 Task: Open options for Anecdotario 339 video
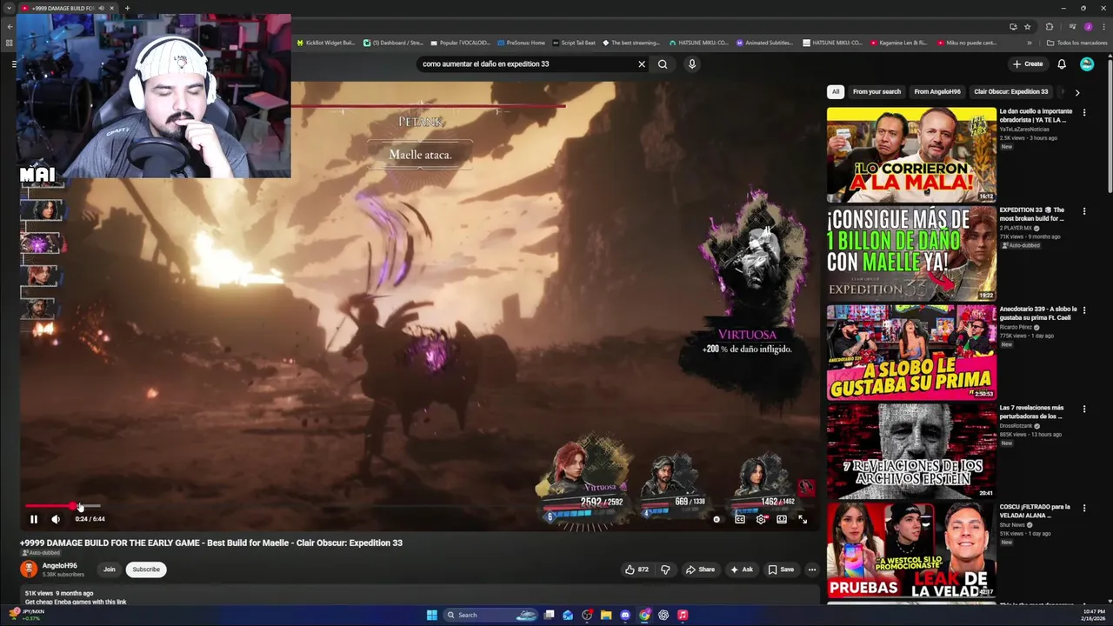coord(1084,310)
